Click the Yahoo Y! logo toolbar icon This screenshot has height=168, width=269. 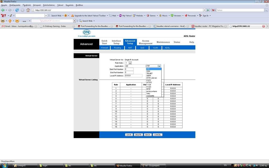pyautogui.click(x=3, y=15)
